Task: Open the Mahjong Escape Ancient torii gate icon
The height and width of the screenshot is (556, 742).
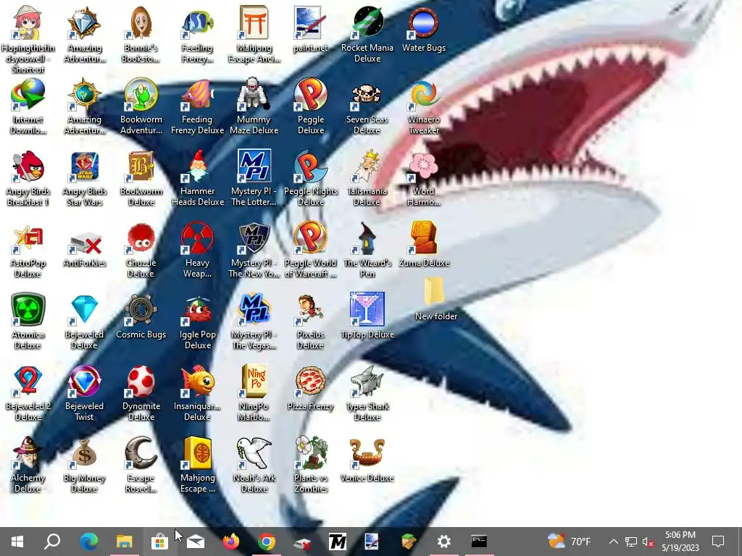Action: point(254,22)
